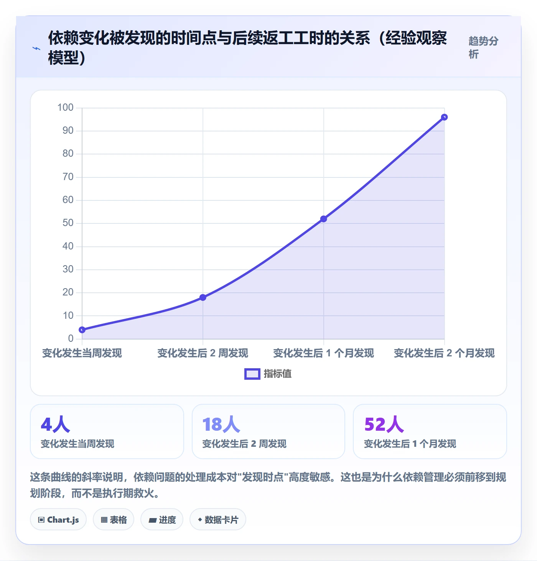The image size is (537, 561).
Task: Click x-axis label 变化发生后 2 周发现
Action: click(x=203, y=353)
